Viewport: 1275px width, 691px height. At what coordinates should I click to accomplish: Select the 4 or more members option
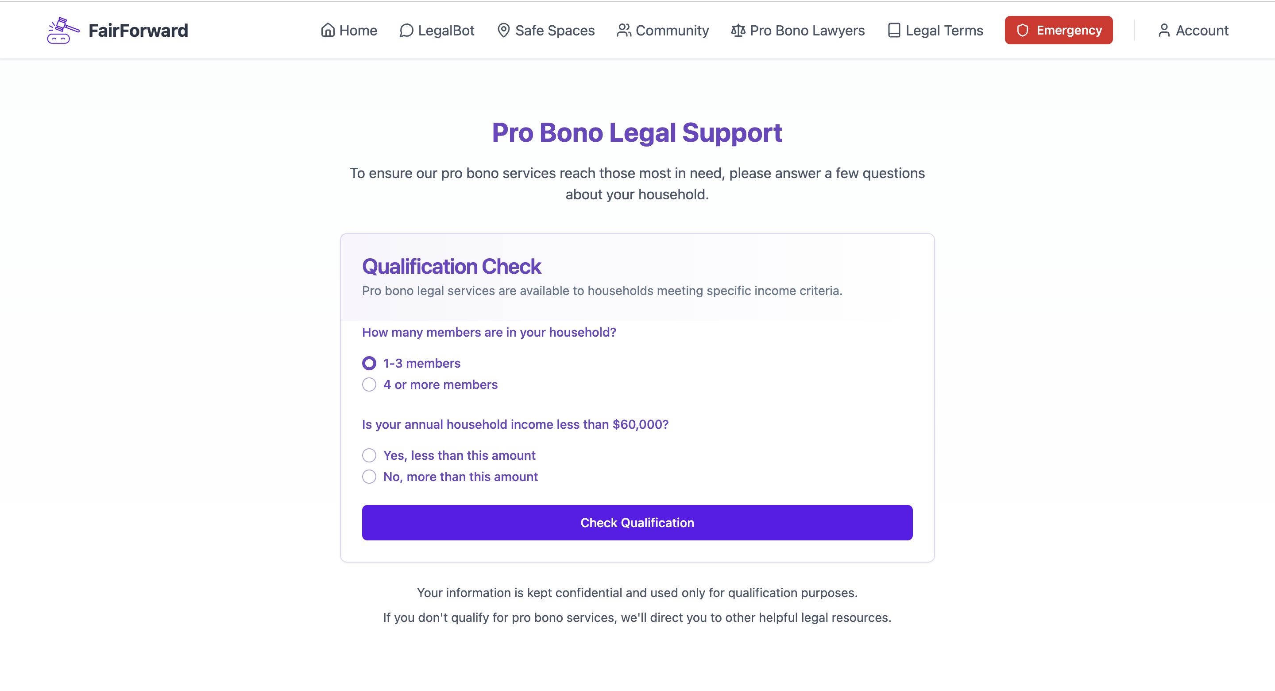coord(369,384)
